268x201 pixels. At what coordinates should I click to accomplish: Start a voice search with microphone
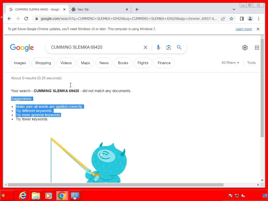(x=158, y=47)
